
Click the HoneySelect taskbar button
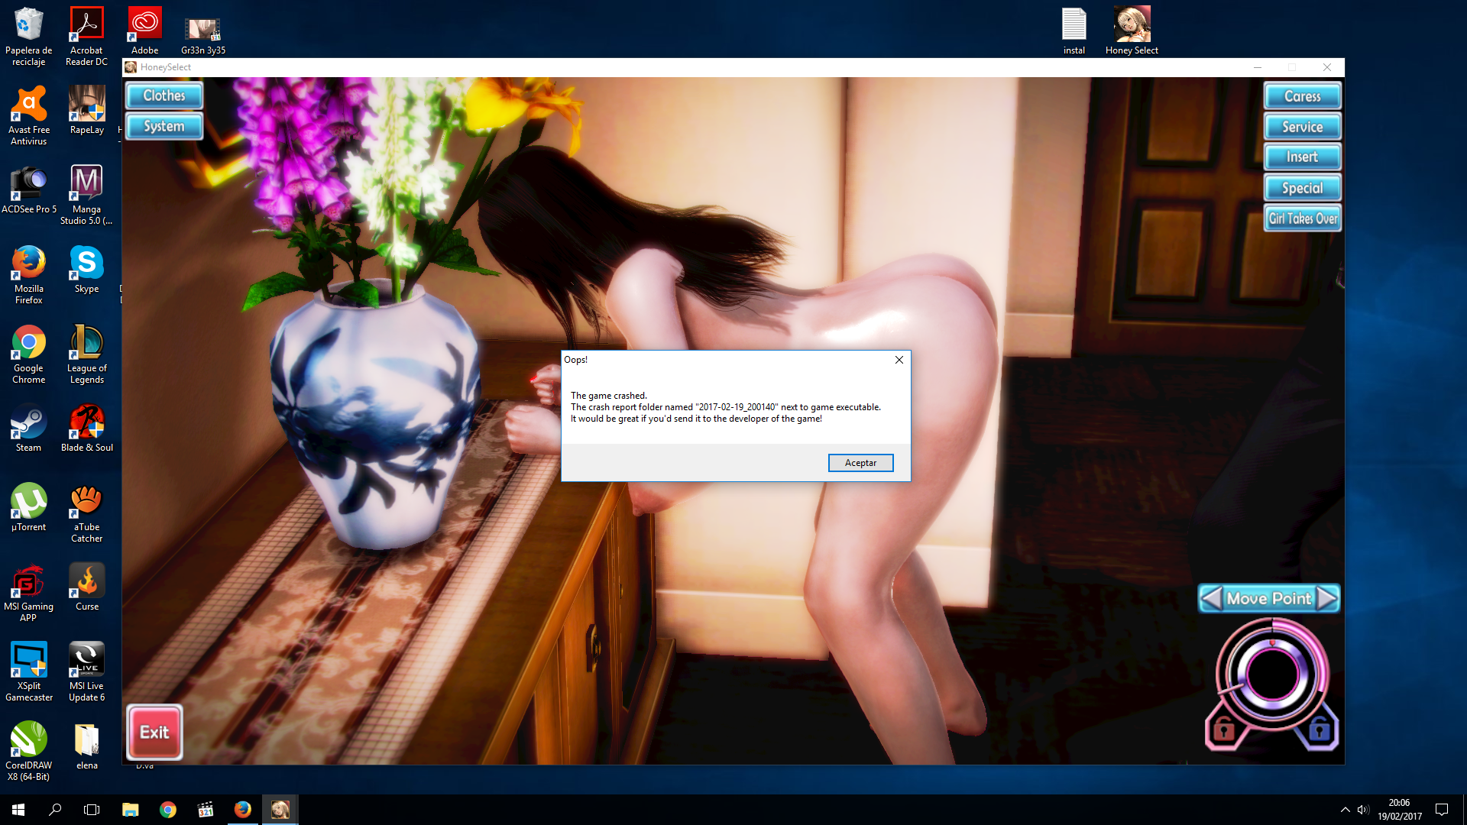click(x=280, y=810)
